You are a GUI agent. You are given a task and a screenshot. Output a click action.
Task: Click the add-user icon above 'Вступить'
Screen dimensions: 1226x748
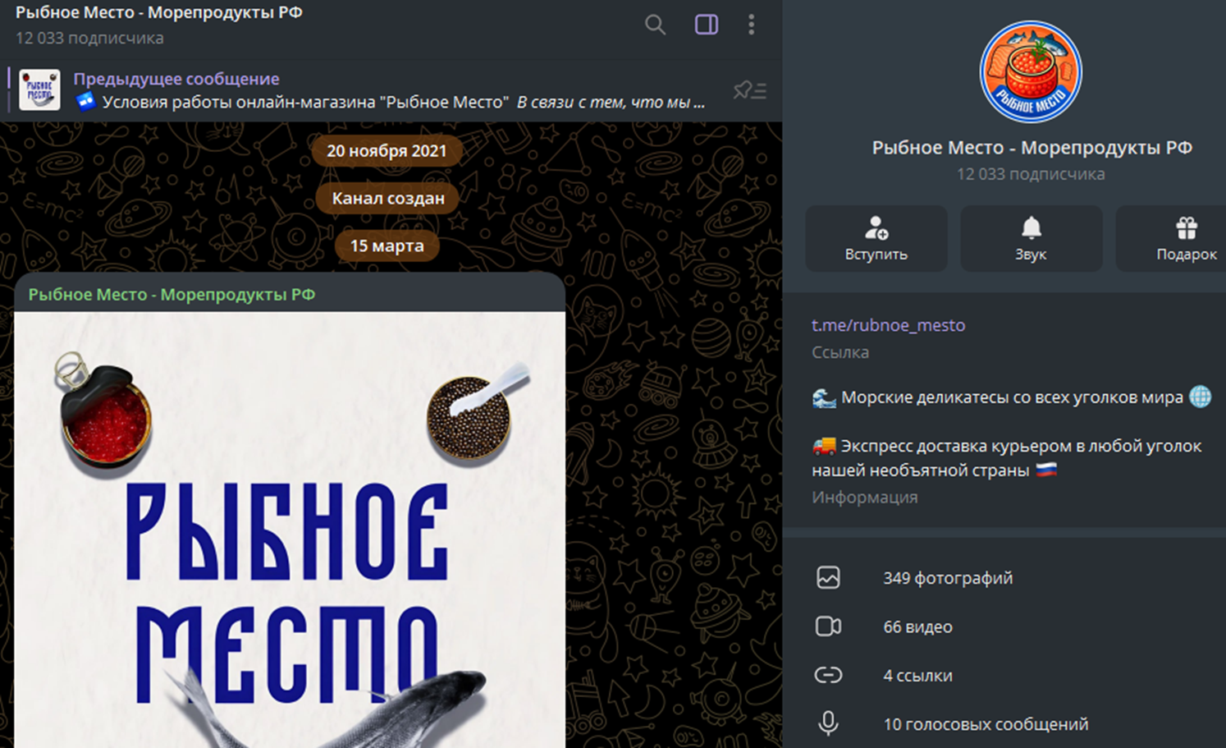point(876,227)
